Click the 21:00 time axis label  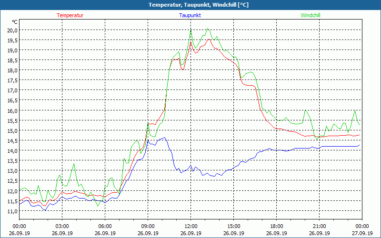[319, 227]
